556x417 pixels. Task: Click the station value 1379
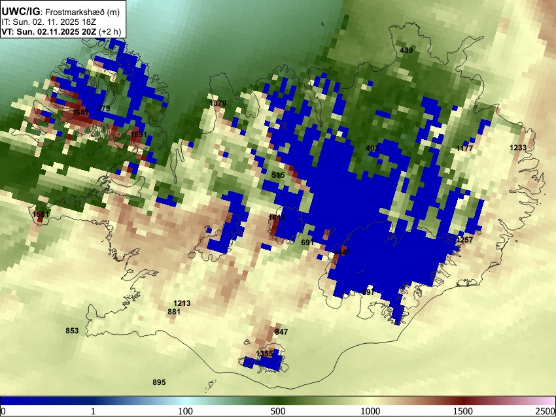[x=218, y=103]
